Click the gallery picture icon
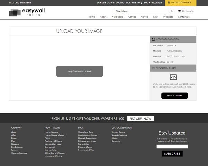The height and width of the screenshot is (166, 208). [173, 77]
